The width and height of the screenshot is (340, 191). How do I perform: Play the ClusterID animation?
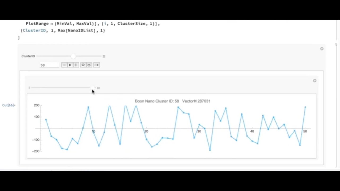(x=70, y=65)
